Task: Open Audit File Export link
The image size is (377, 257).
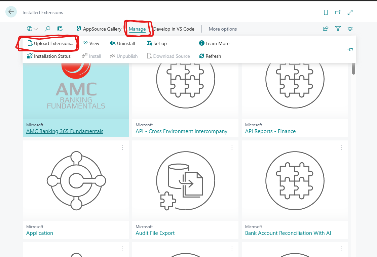Action: click(x=155, y=233)
